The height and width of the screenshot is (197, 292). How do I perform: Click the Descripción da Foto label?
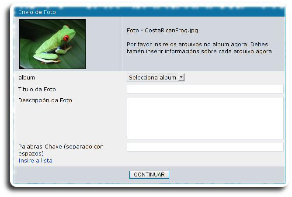[45, 100]
